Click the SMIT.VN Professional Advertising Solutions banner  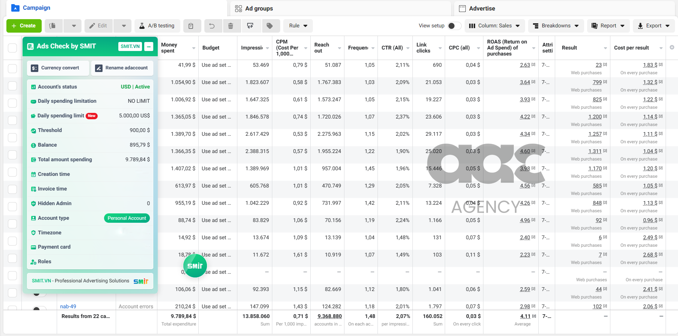pos(90,281)
